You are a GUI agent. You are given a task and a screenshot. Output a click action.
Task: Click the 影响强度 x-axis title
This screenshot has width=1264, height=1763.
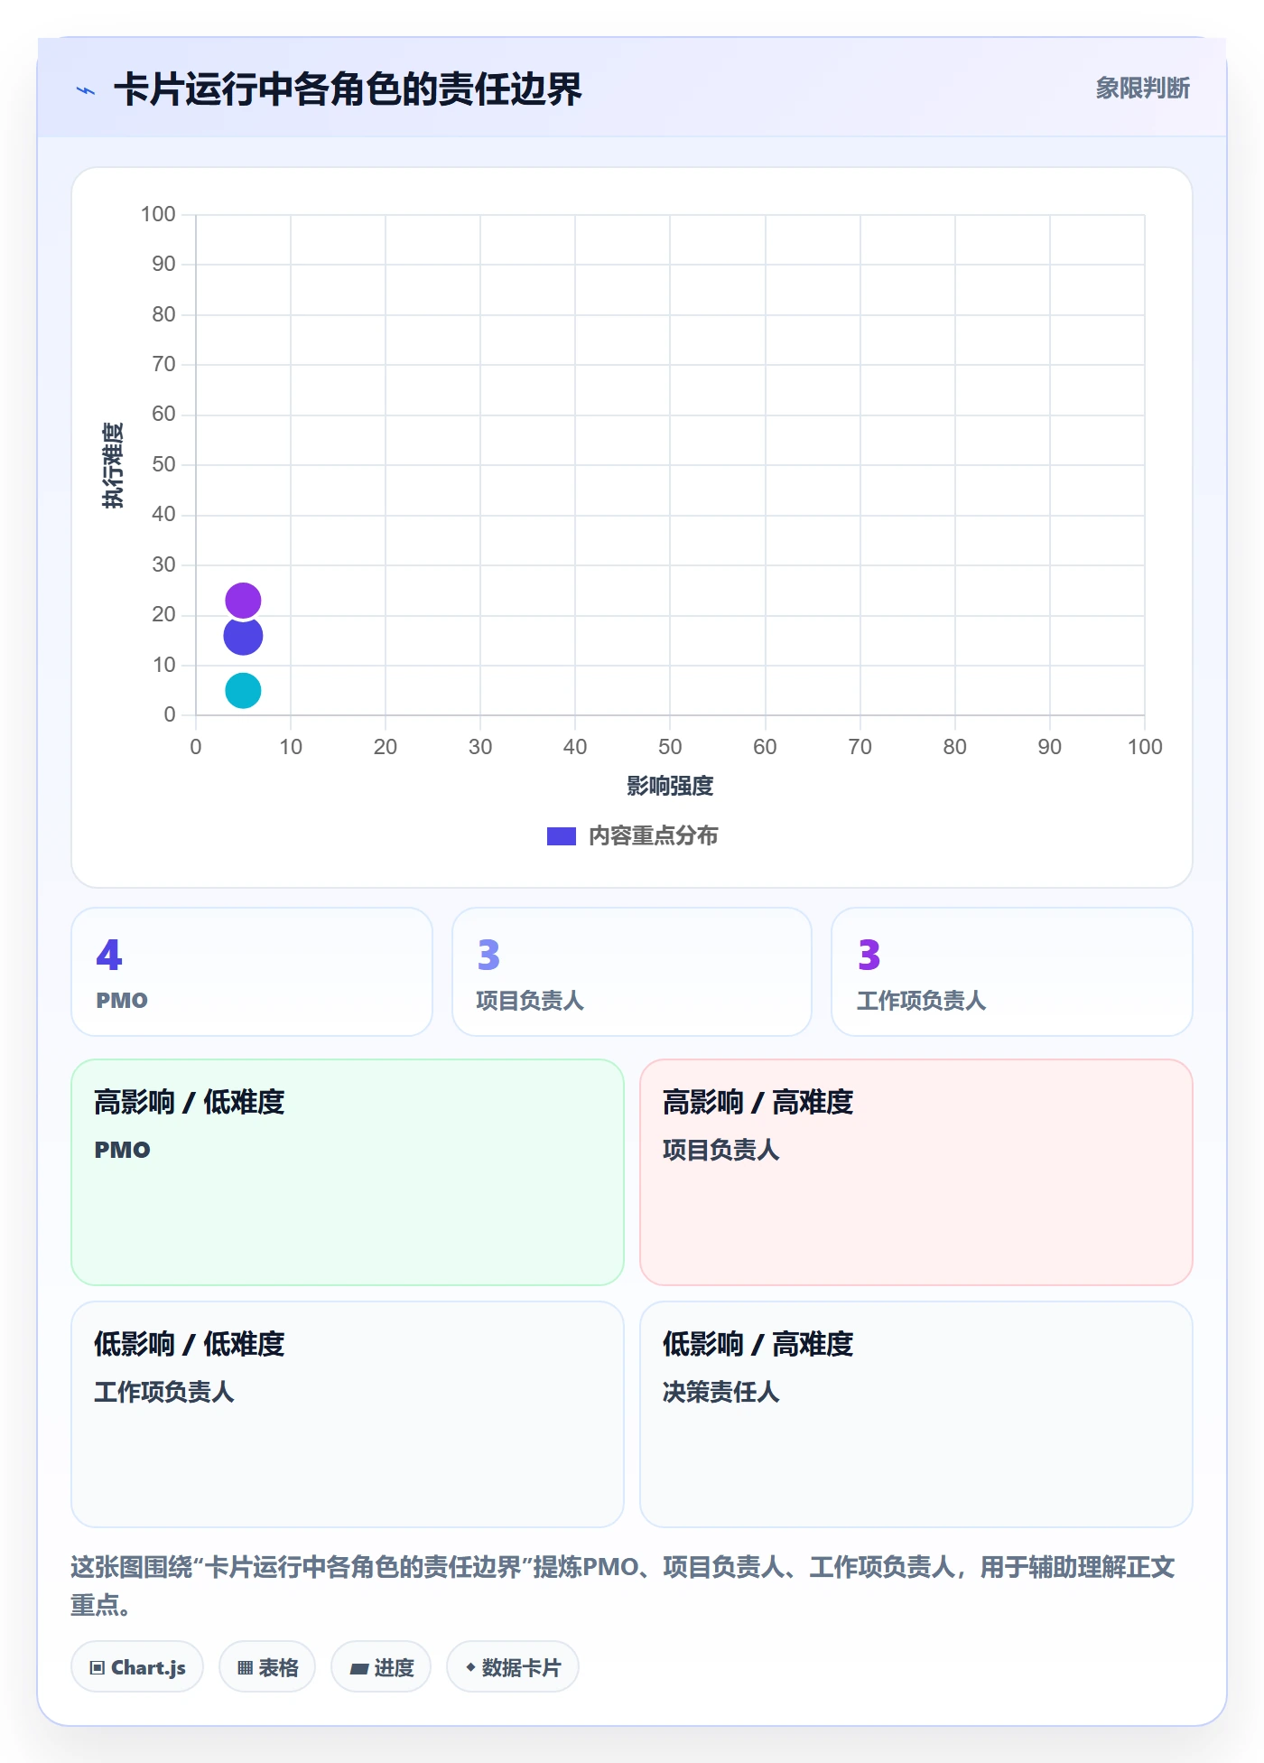[670, 787]
